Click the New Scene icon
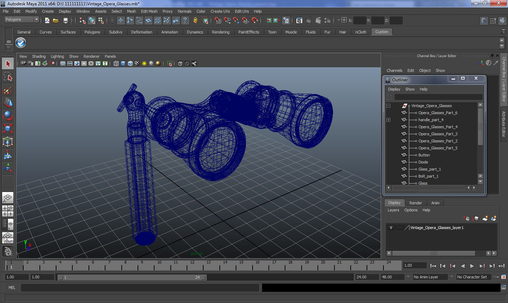 [47, 20]
